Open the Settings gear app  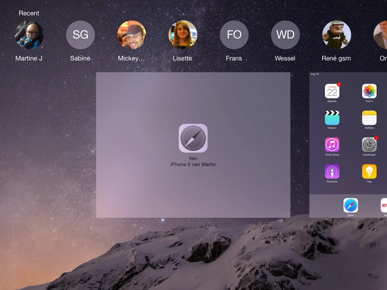(x=369, y=145)
